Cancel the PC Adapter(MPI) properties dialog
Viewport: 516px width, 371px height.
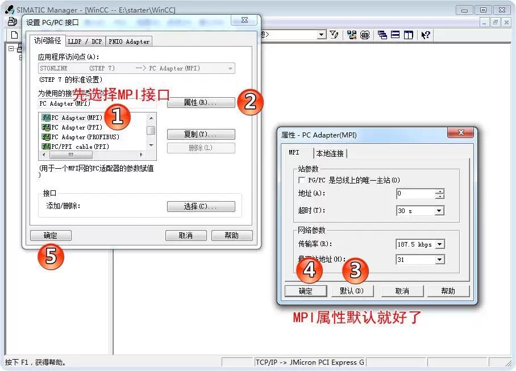402,291
